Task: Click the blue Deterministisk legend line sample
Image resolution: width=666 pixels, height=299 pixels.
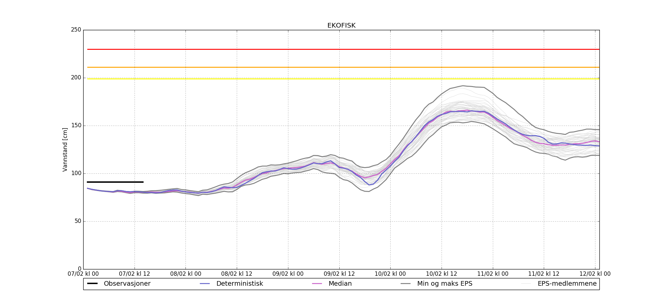Action: tap(205, 283)
